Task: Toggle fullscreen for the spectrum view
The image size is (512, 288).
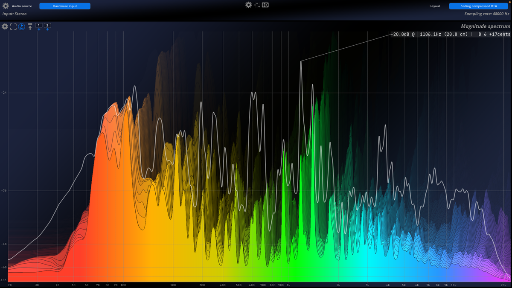Action: 13,26
